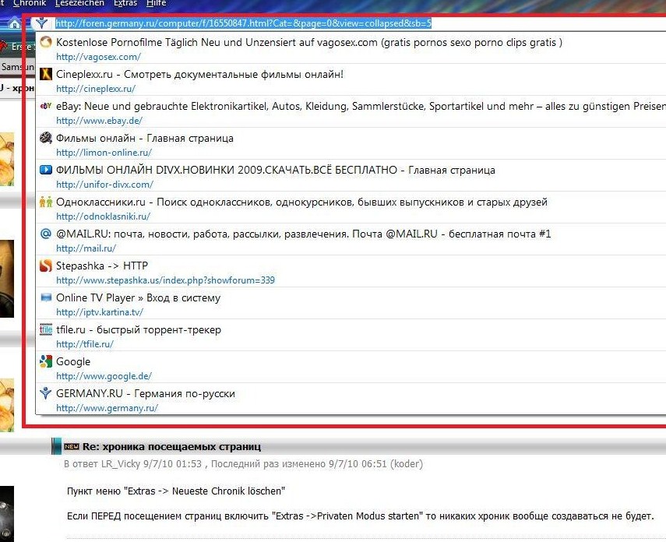Viewport: 666px width, 542px height.
Task: Open the http://www.google.de/ URL
Action: pos(104,376)
